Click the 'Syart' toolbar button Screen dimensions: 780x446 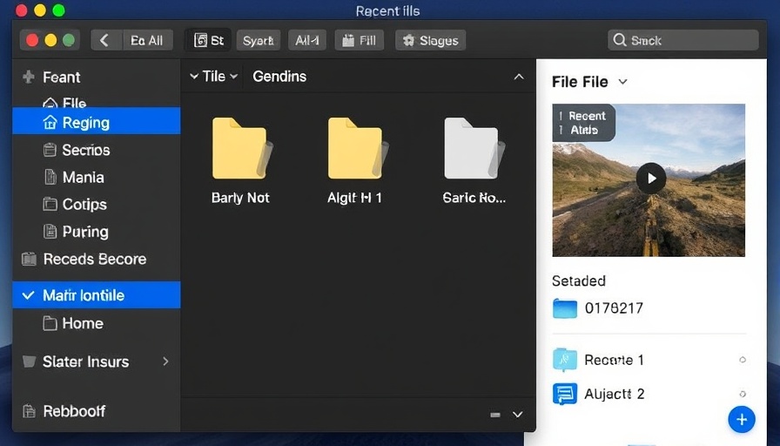click(259, 40)
